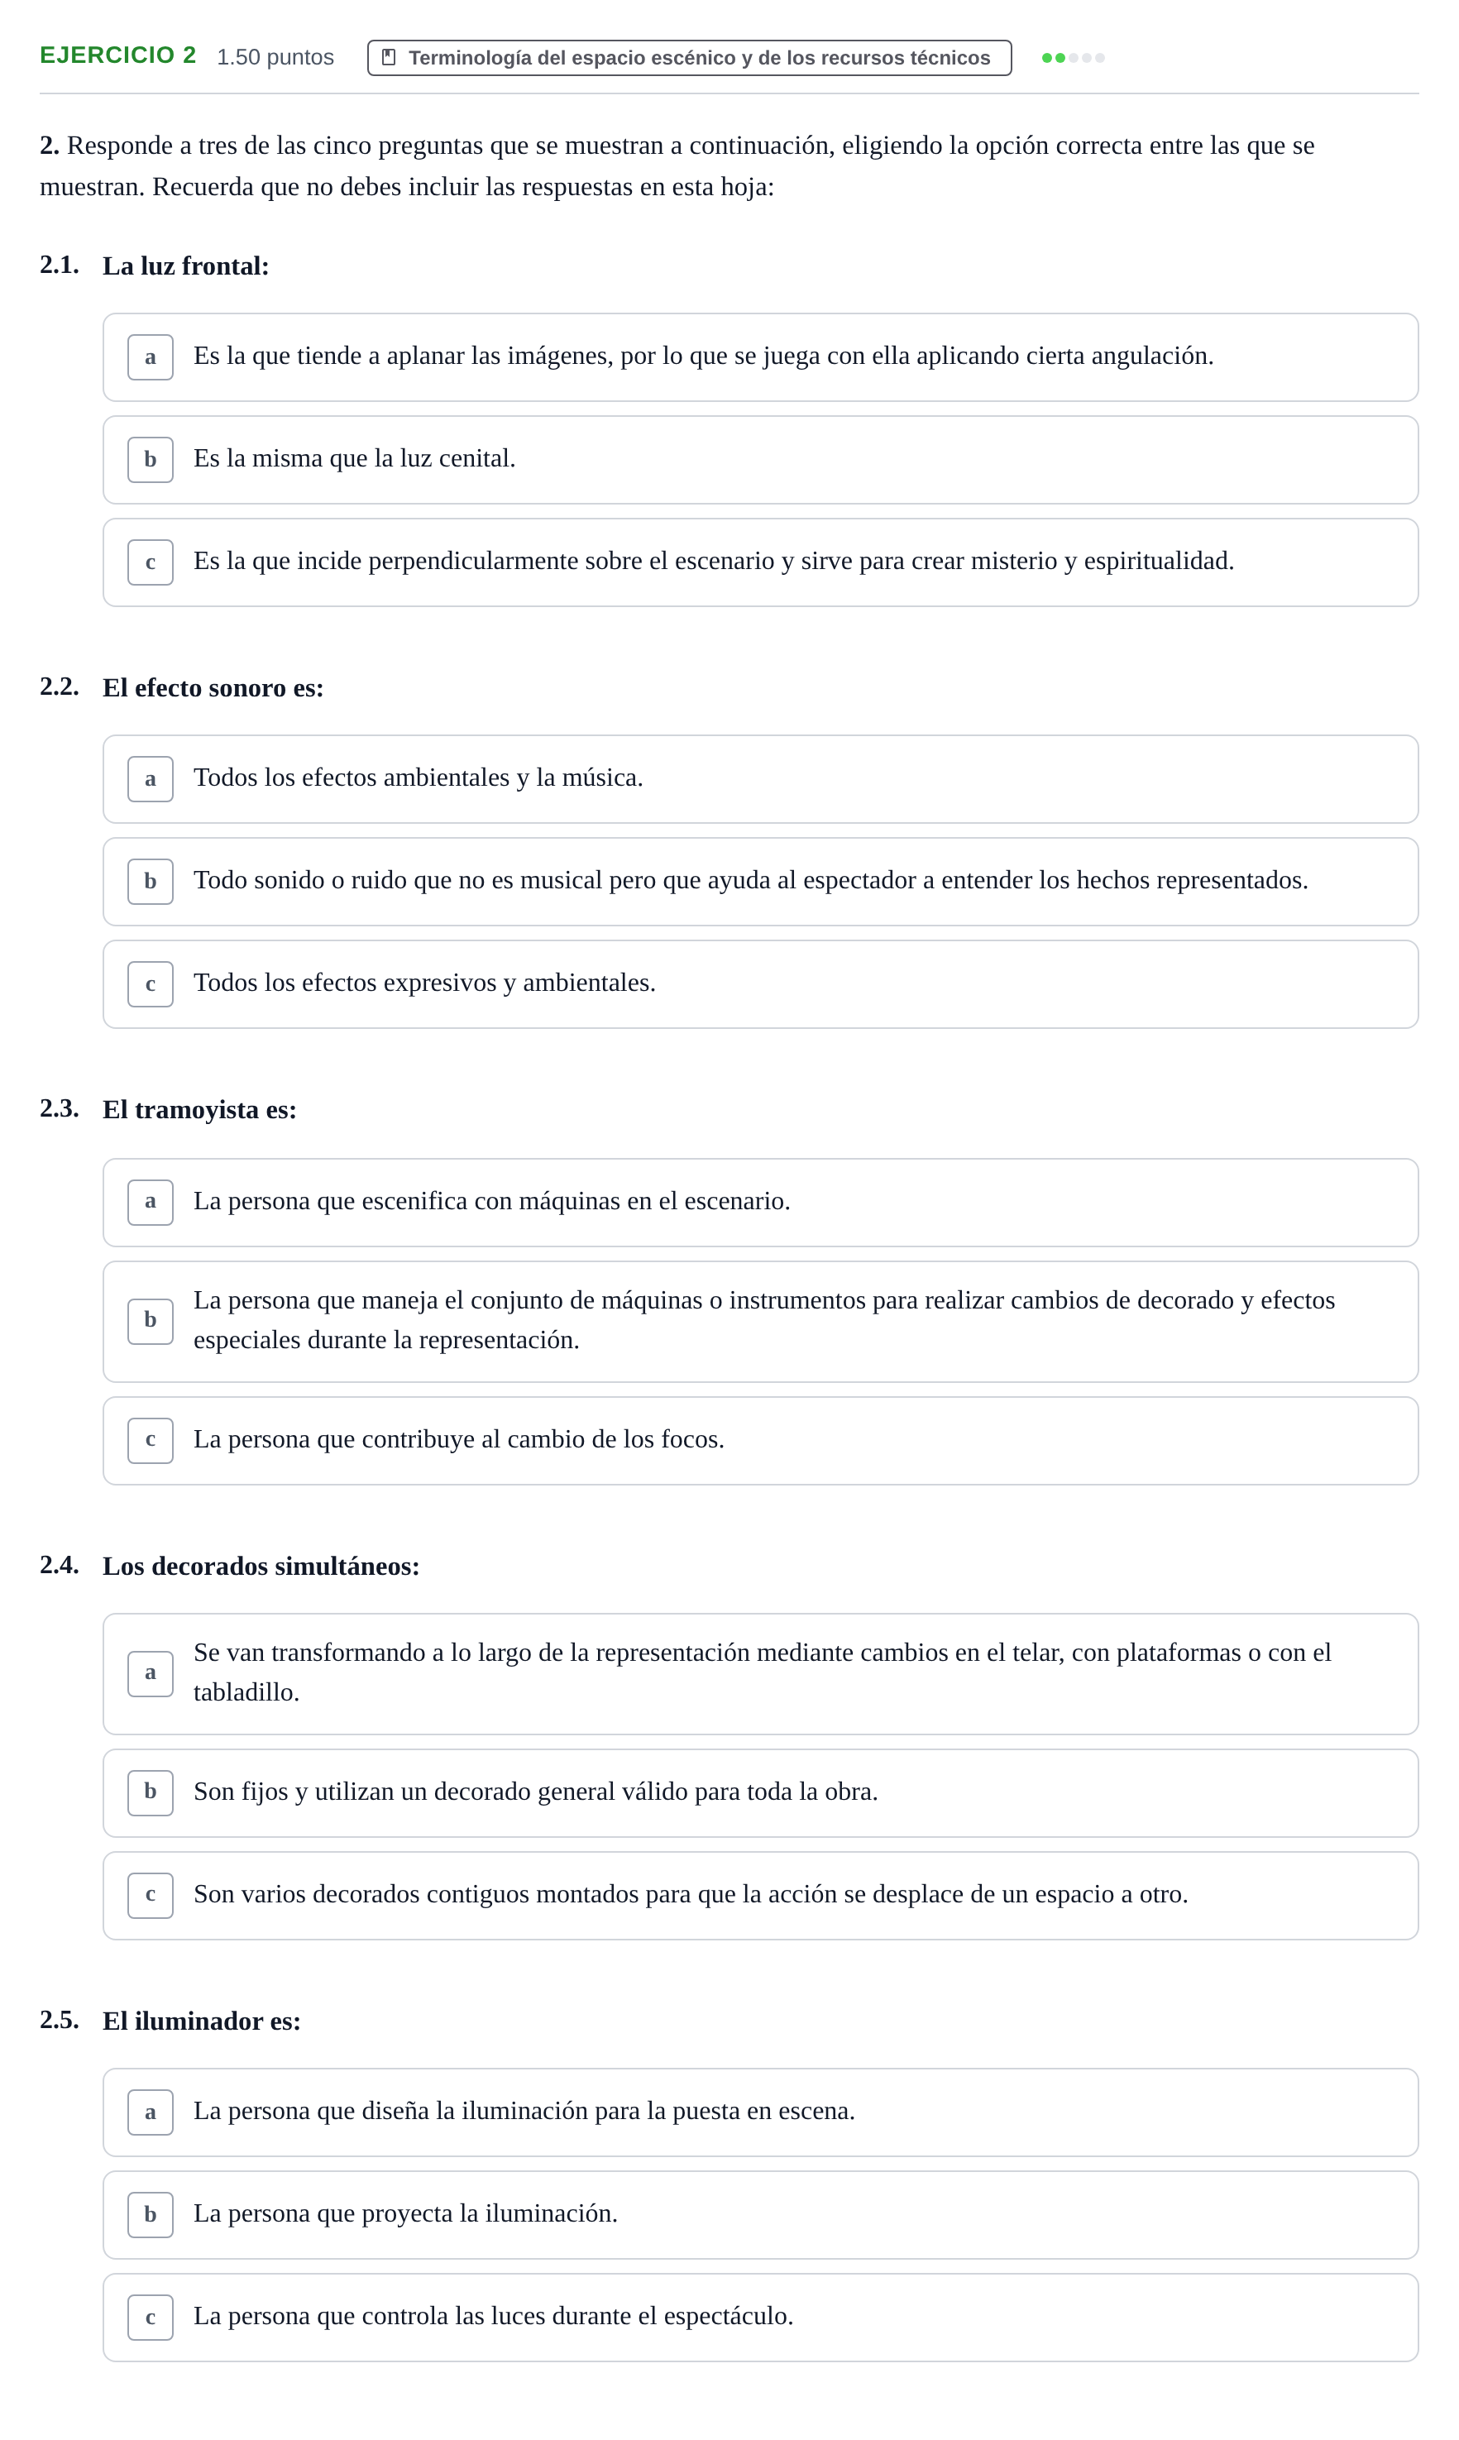This screenshot has height=2440, width=1459.
Task: Select letter b tramoyista cambios de decorado option
Action: 760,1321
